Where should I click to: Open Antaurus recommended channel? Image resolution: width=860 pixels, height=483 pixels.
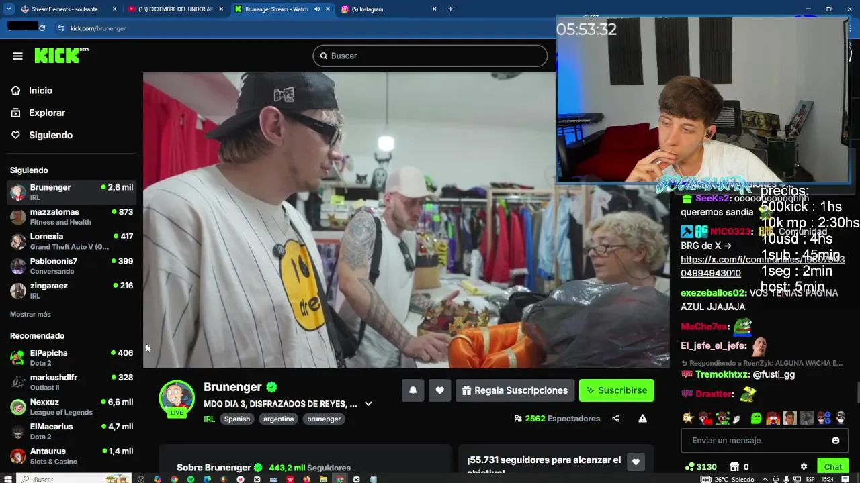point(71,456)
